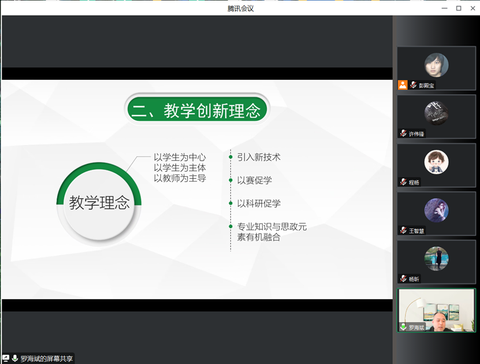Viewport: 480px width, 364px height.
Task: Click the muted microphone icon beside 杨昕
Action: tap(403, 278)
